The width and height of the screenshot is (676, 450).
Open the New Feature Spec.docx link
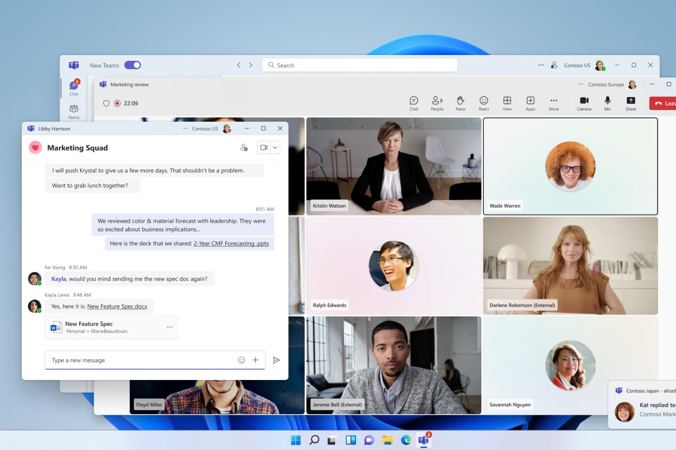pos(117,307)
